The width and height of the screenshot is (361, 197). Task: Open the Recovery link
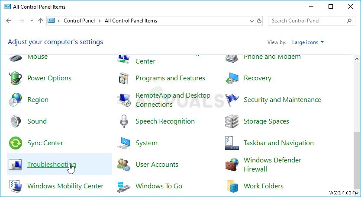tap(258, 78)
